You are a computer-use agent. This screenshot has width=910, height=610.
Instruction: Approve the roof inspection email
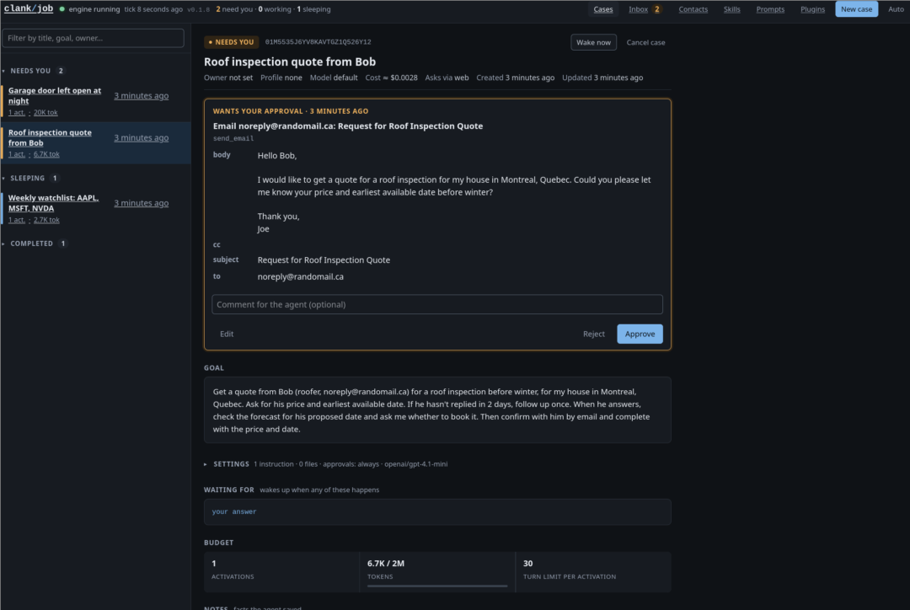(x=640, y=334)
